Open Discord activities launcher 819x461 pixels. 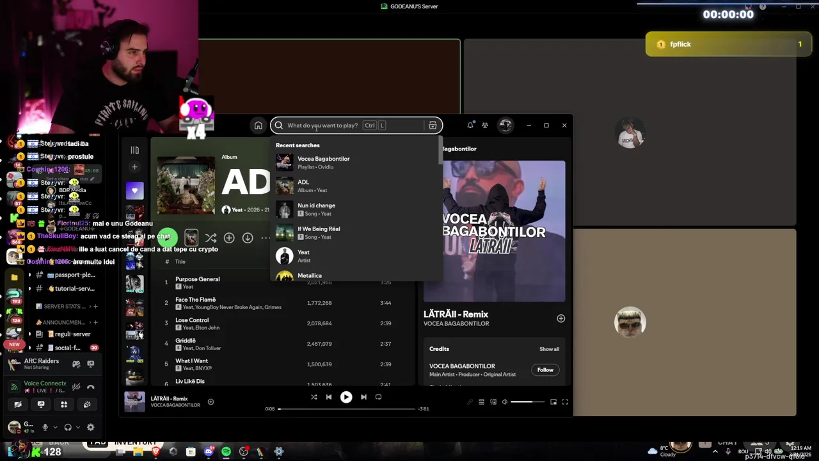64,405
